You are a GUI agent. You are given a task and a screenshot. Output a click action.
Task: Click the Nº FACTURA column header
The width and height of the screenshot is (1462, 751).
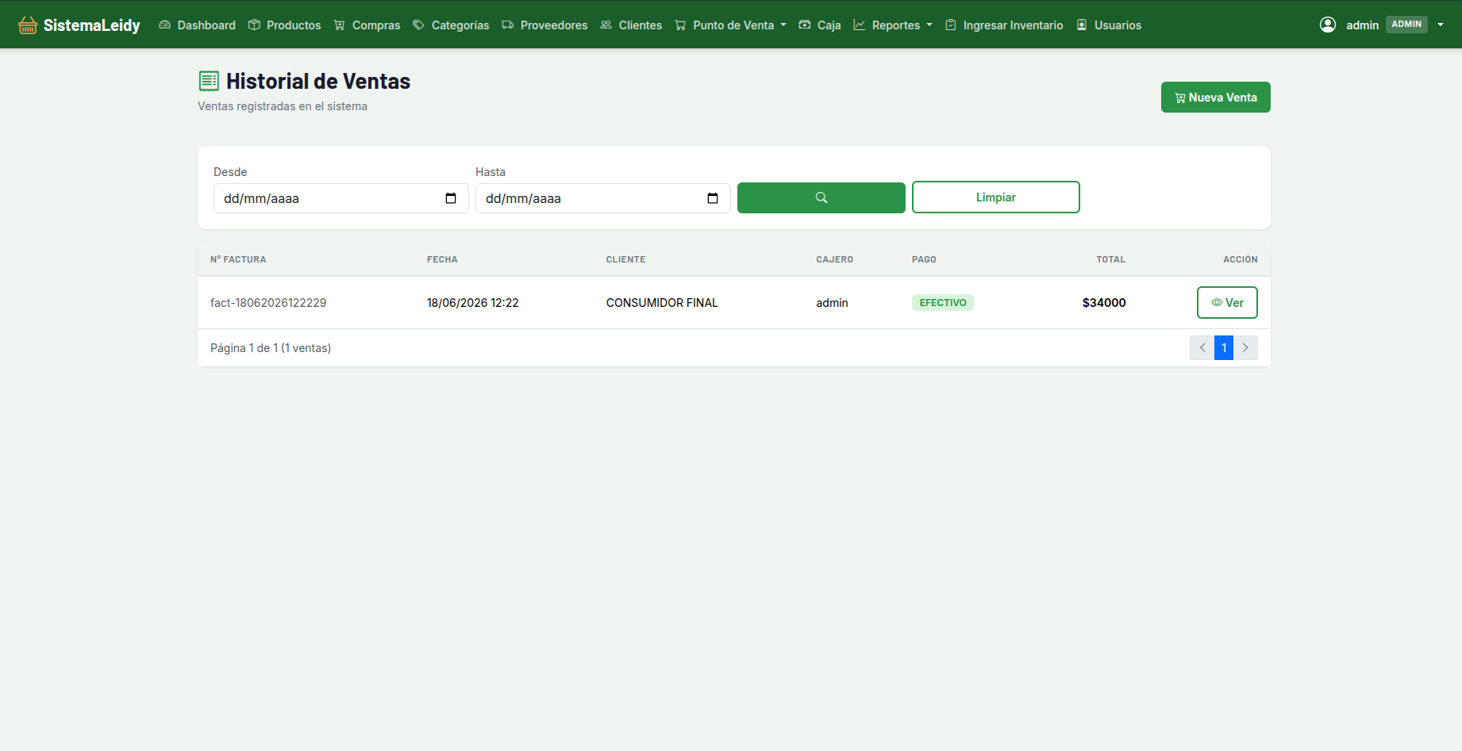coord(238,259)
